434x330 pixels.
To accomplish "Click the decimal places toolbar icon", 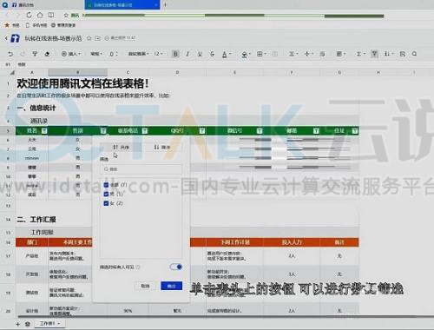I will 113,54.
